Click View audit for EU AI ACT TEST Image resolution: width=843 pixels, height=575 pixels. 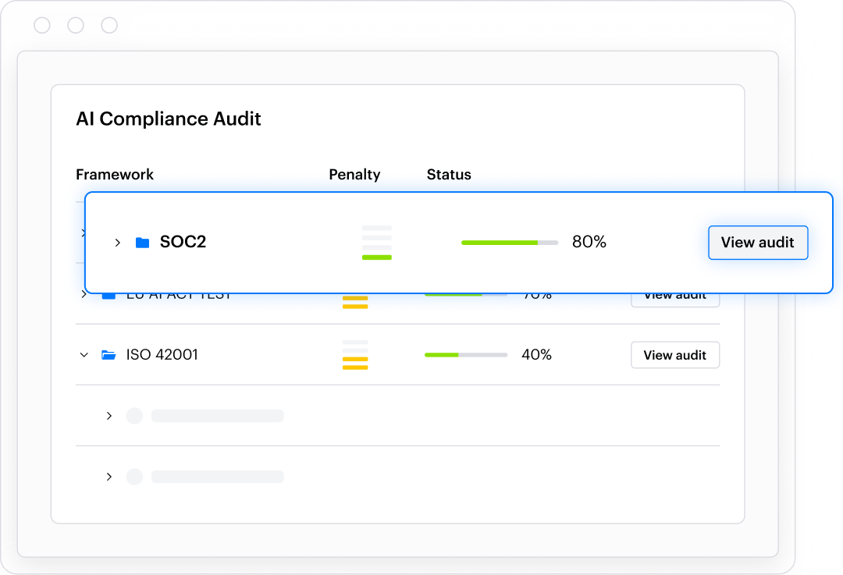click(674, 293)
